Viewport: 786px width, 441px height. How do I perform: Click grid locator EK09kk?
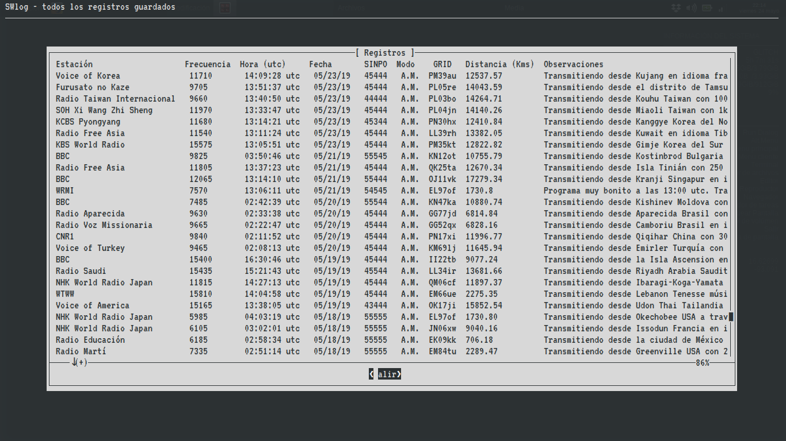click(442, 340)
